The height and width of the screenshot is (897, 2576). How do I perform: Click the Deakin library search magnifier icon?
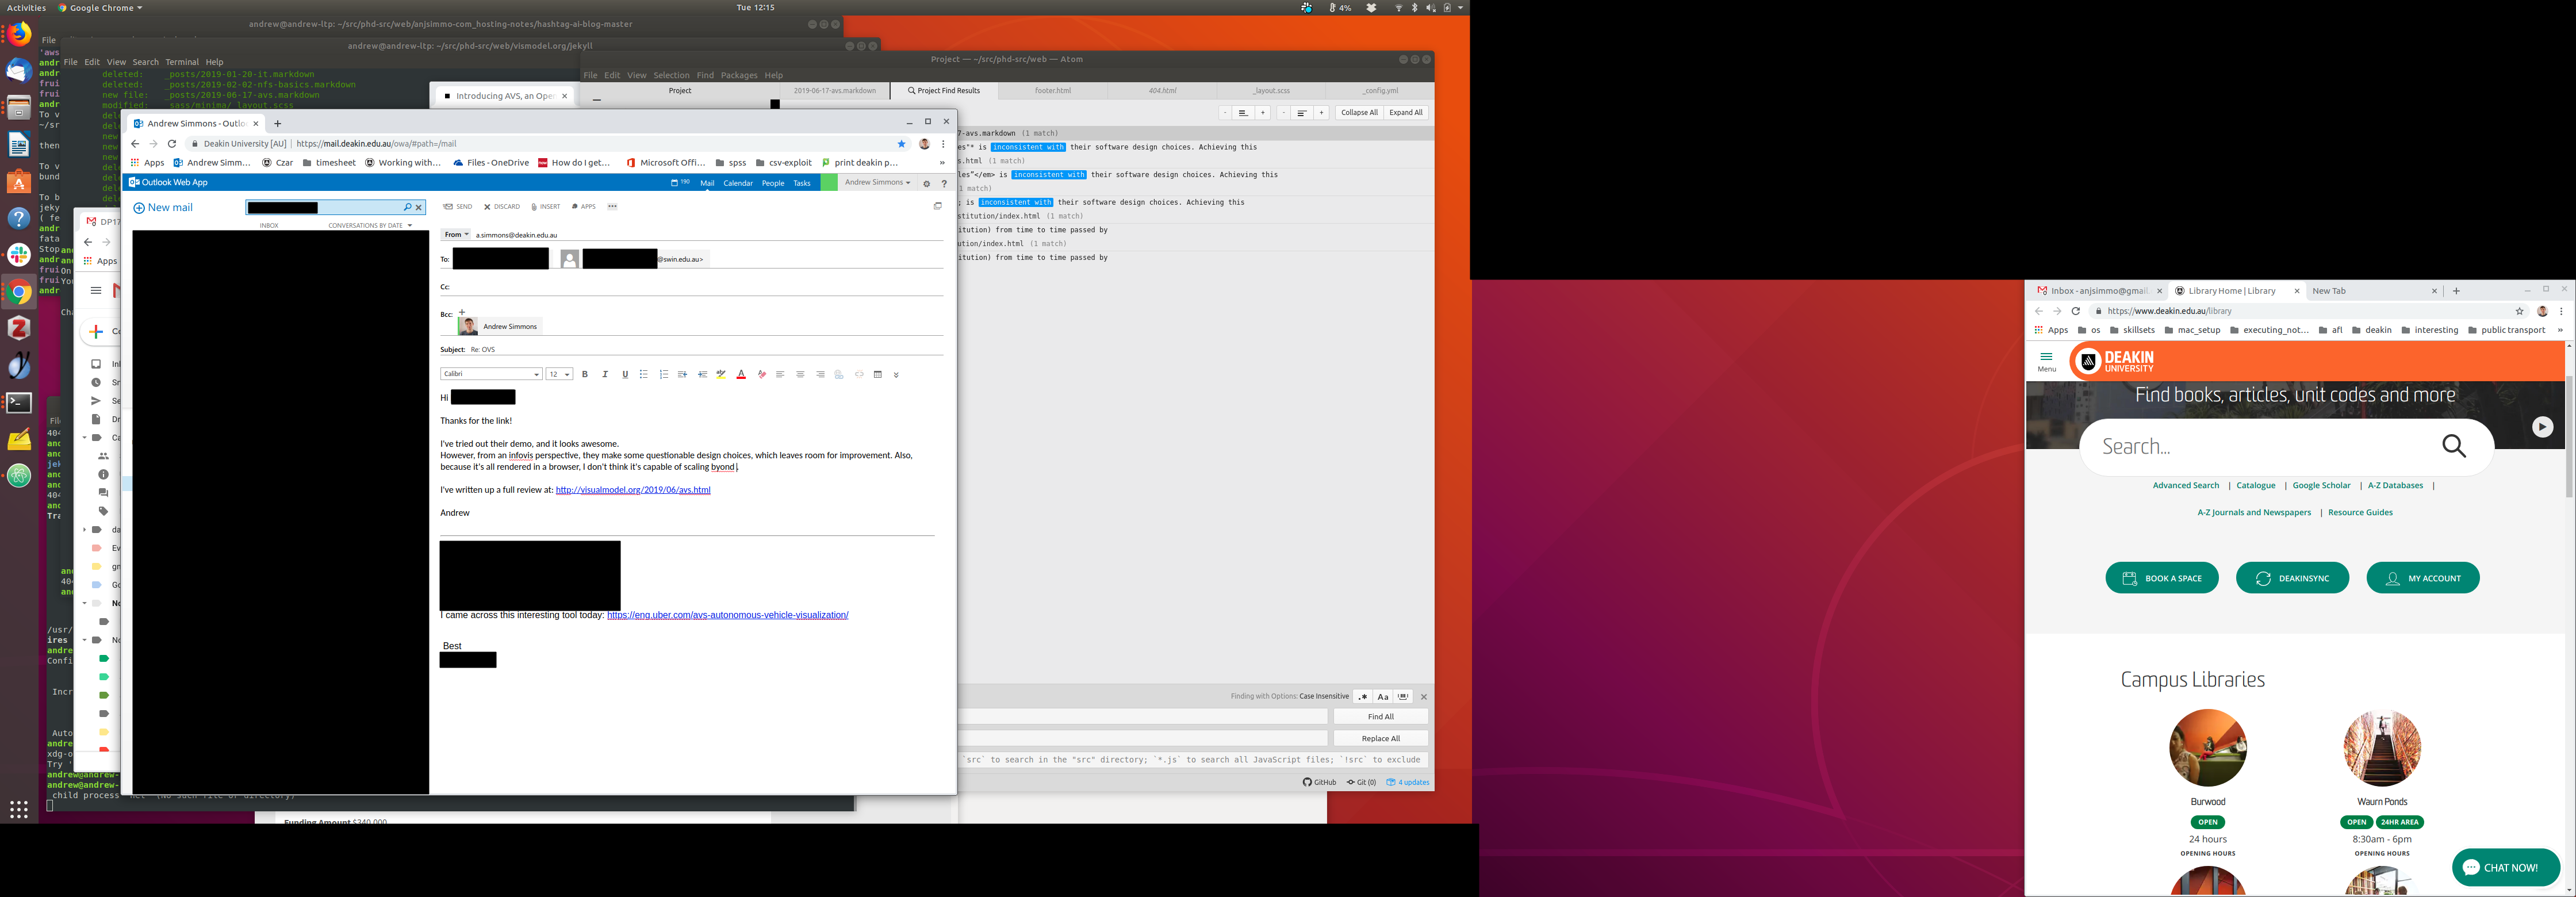click(2454, 446)
